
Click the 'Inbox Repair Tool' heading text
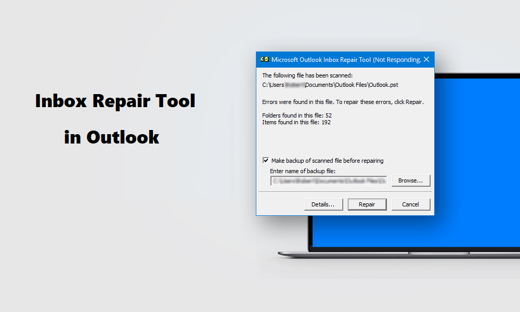(x=115, y=101)
